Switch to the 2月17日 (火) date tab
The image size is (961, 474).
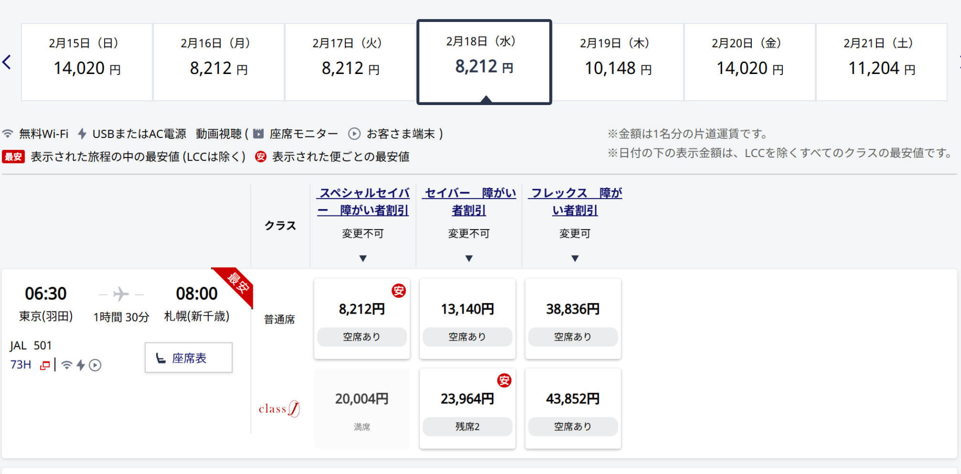tap(350, 62)
